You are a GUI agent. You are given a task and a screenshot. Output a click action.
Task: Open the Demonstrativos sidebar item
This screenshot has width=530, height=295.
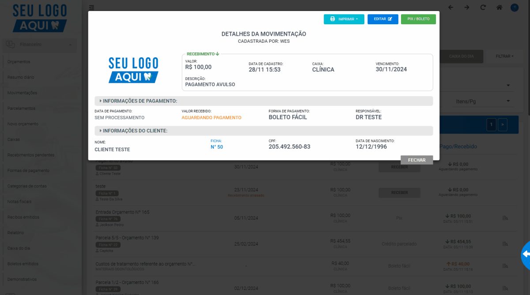pyautogui.click(x=22, y=279)
